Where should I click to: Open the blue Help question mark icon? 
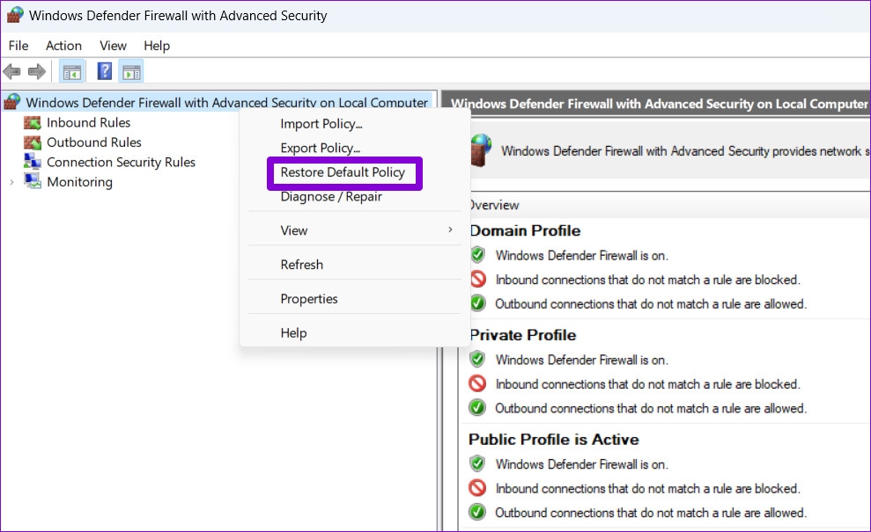click(x=105, y=71)
